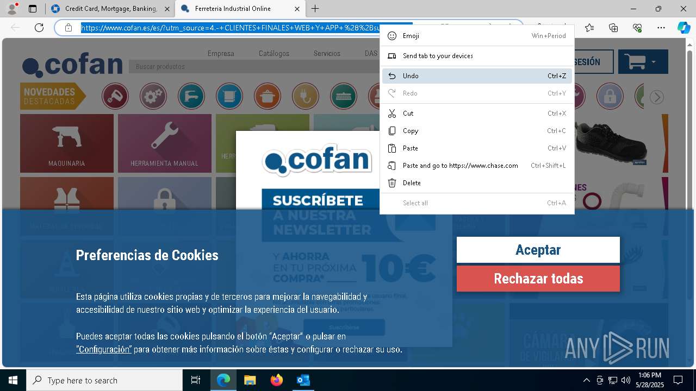The height and width of the screenshot is (391, 696).
Task: Select the blue towel category icon
Action: click(x=229, y=97)
